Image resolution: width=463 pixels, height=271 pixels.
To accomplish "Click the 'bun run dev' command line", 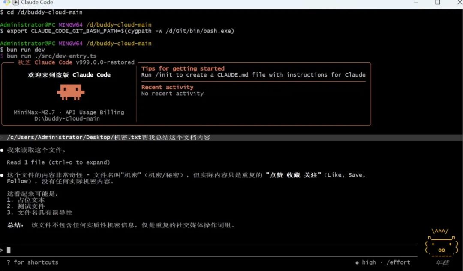I will pyautogui.click(x=22, y=50).
